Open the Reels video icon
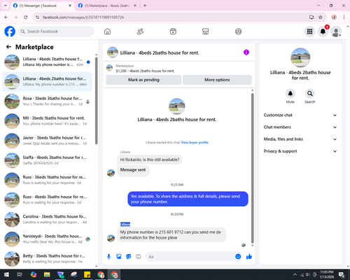Image resolution: width=350 pixels, height=280 pixels. click(x=173, y=31)
